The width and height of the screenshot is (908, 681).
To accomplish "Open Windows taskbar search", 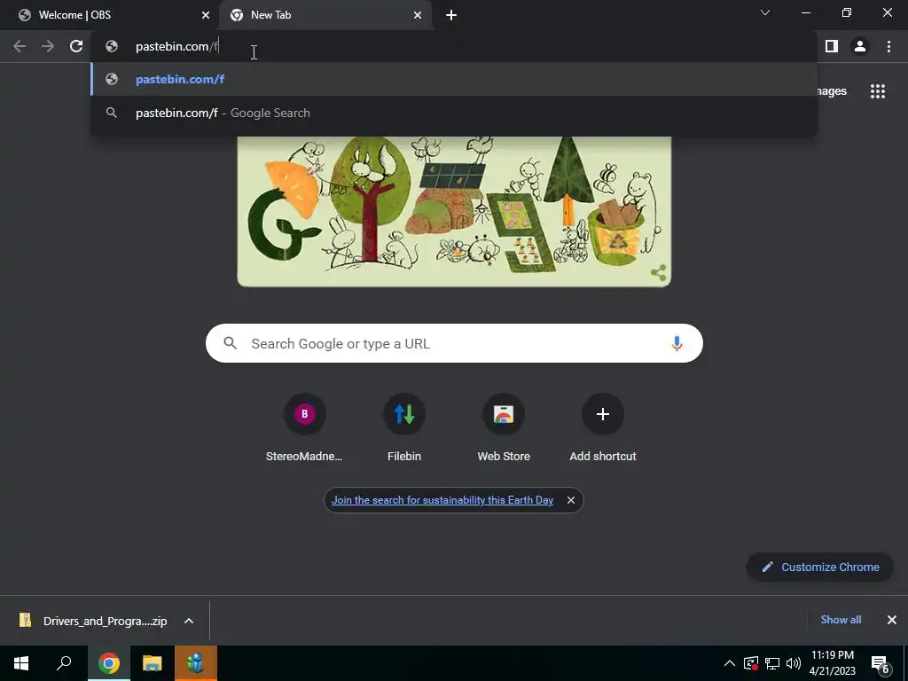I will pos(64,663).
